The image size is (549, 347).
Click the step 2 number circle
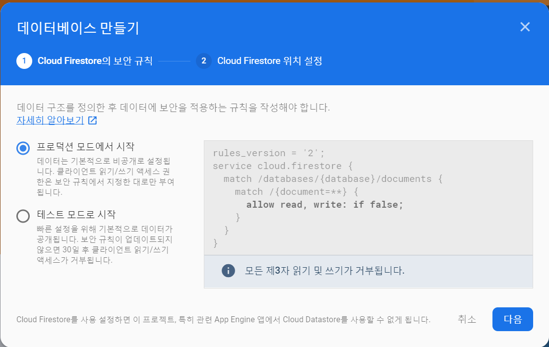point(204,61)
